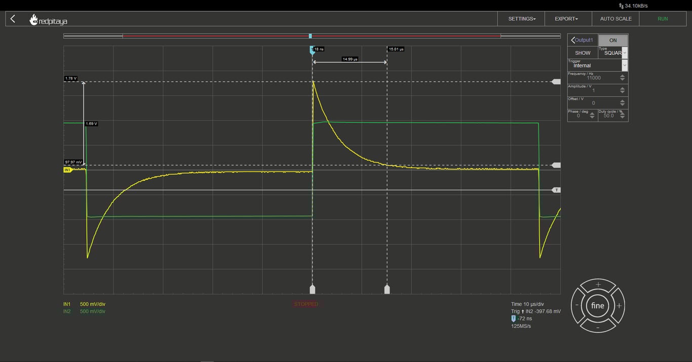
Task: Click the lower voltage cursor handle at right
Action: tap(556, 165)
